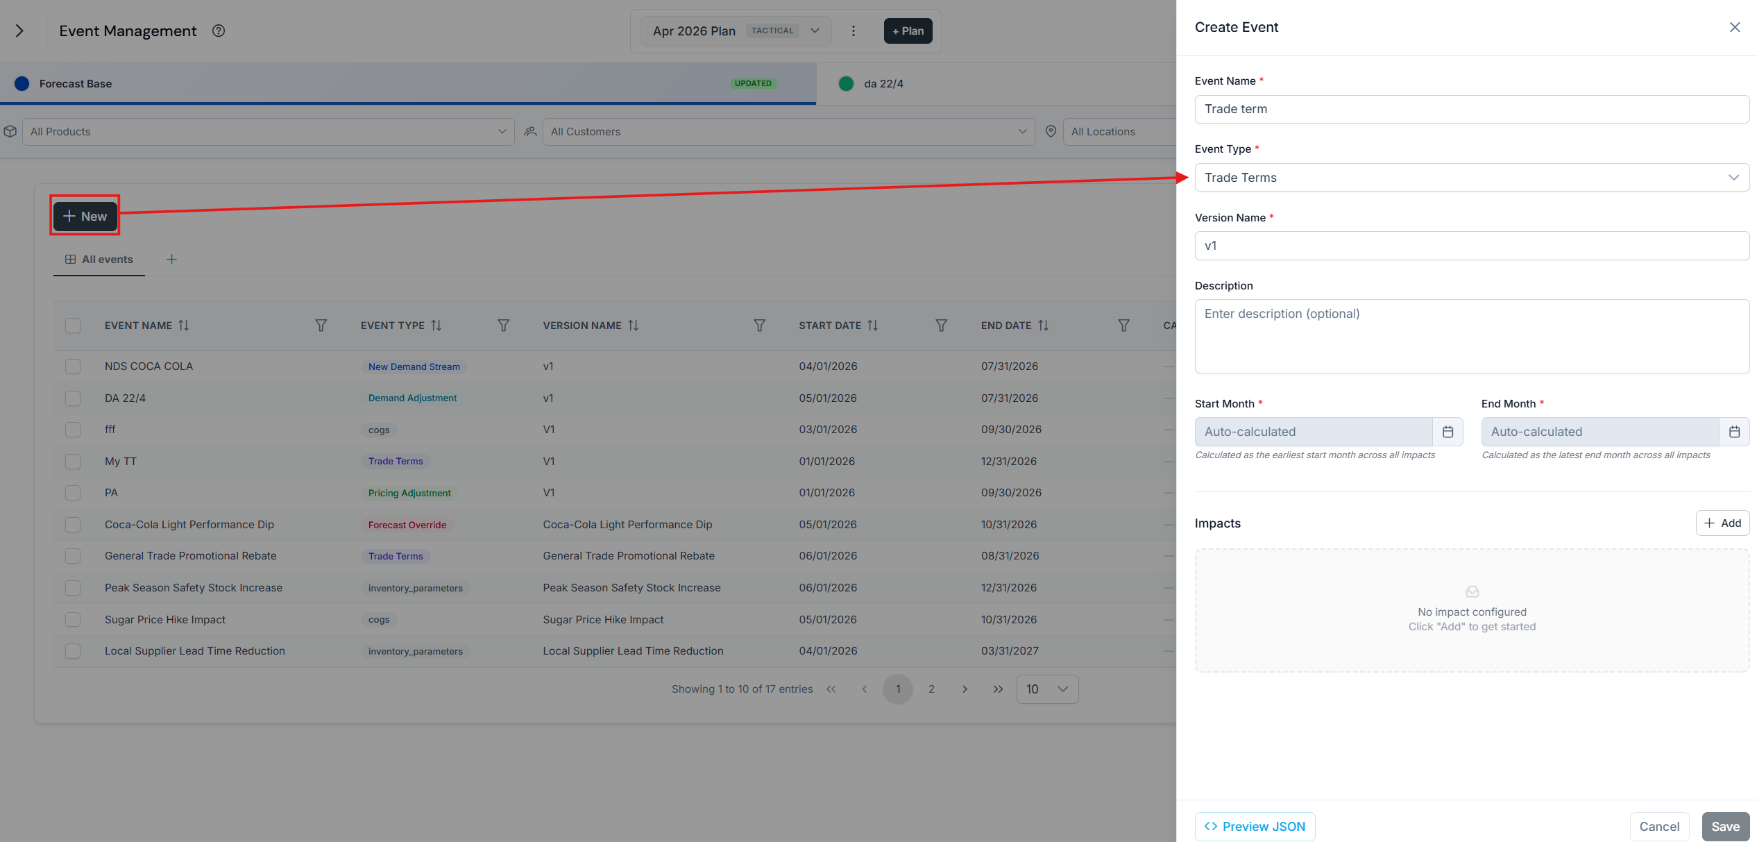Click the Description text area

click(x=1472, y=336)
